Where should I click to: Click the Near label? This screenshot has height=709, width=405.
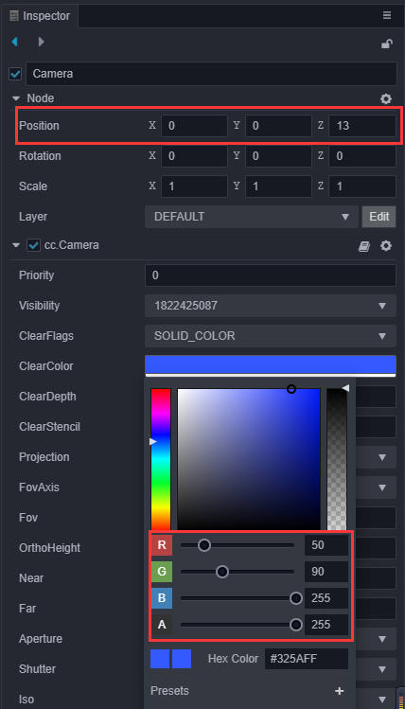point(31,578)
